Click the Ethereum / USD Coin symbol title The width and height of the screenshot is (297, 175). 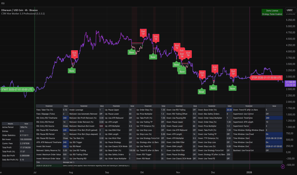(24, 10)
